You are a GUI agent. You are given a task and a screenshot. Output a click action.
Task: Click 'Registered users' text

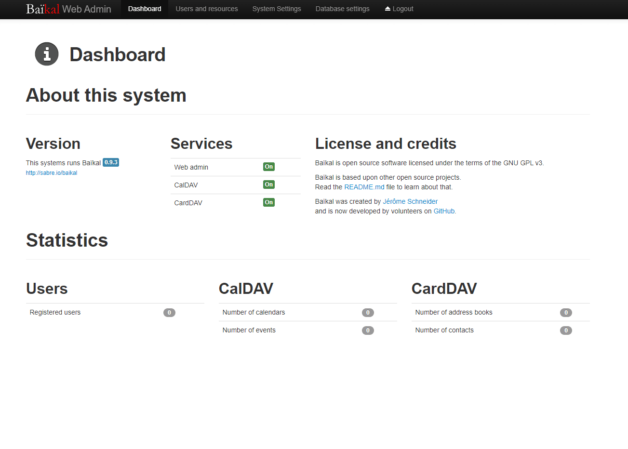tap(55, 312)
